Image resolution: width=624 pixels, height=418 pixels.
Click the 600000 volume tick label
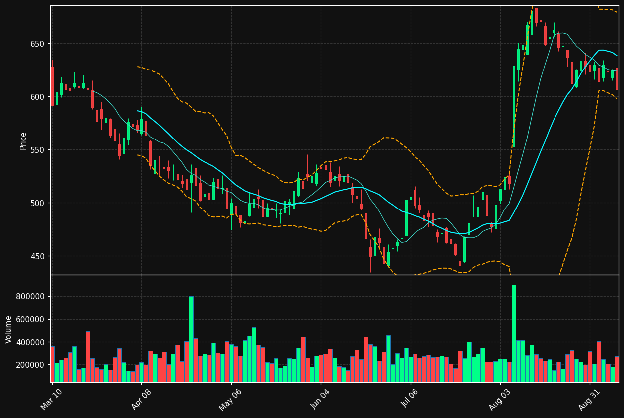click(x=31, y=320)
